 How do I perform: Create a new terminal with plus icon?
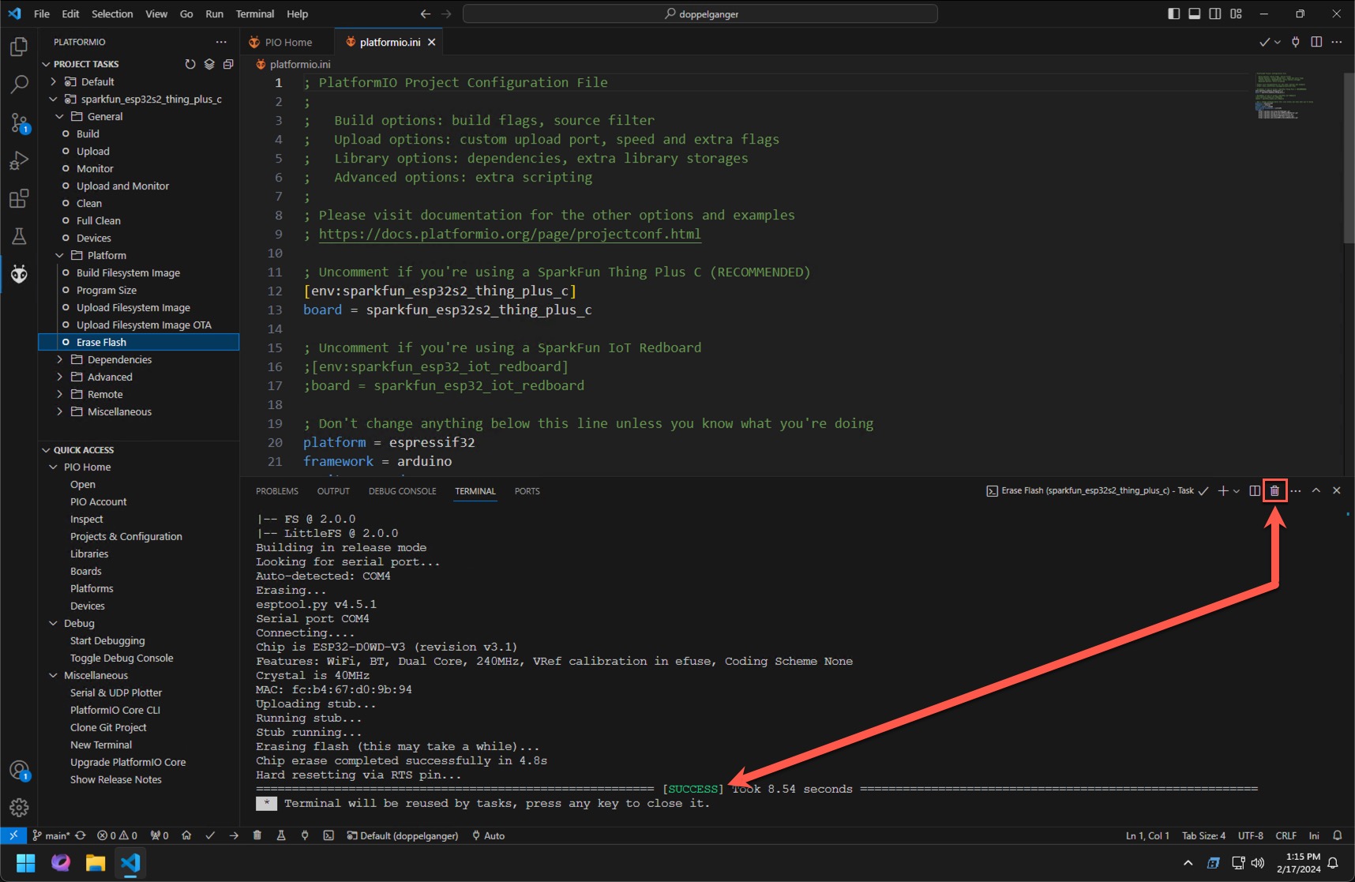pyautogui.click(x=1222, y=490)
